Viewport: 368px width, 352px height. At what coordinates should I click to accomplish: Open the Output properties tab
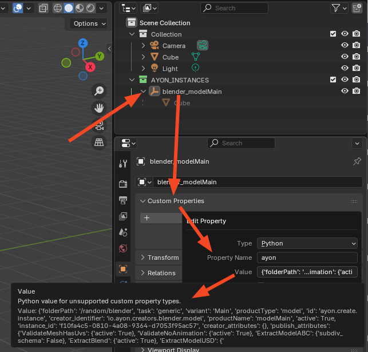[123, 200]
